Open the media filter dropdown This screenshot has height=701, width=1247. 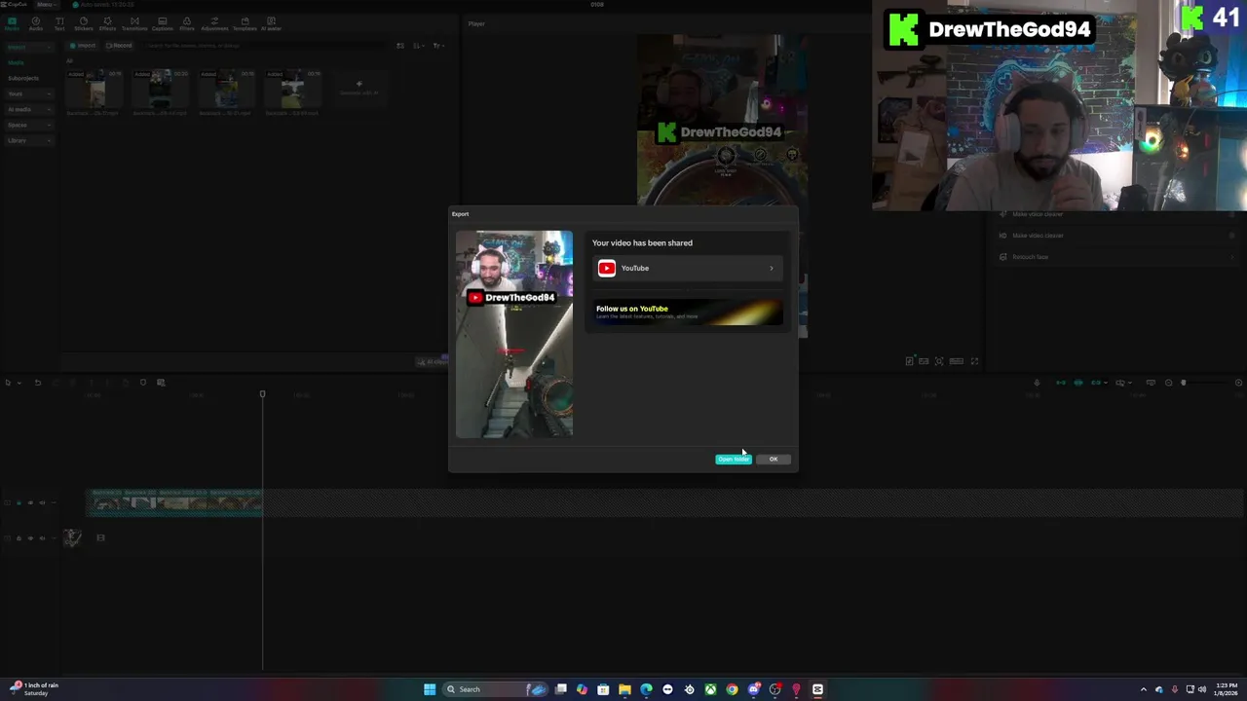click(438, 46)
